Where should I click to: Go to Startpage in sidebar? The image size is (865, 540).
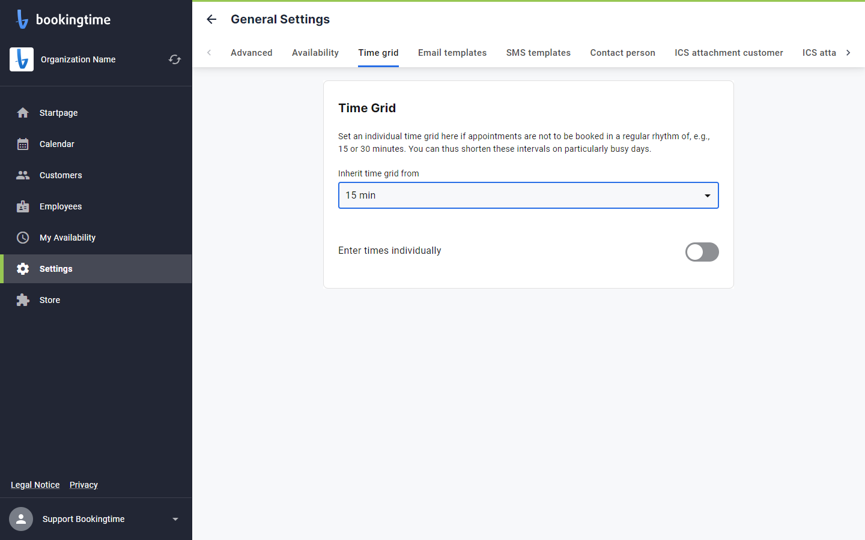96,113
